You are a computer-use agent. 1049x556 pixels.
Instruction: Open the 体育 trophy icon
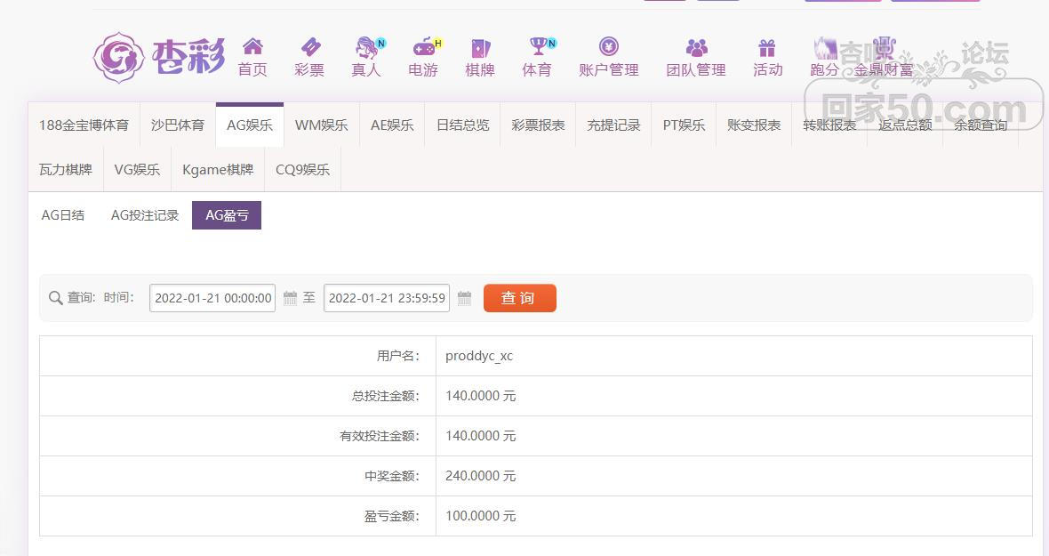[540, 47]
